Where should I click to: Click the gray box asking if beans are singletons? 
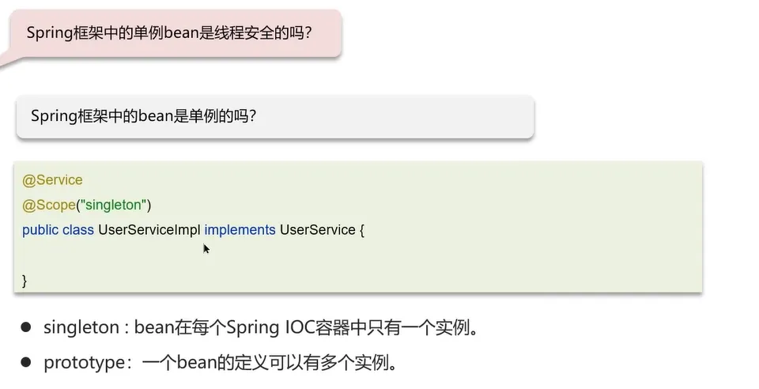coord(274,116)
